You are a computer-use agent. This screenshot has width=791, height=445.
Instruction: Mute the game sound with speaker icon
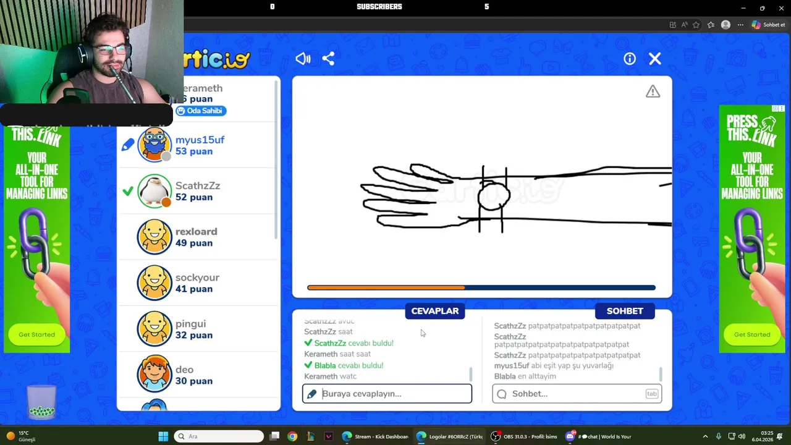pyautogui.click(x=303, y=59)
